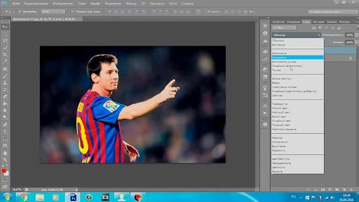The width and height of the screenshot is (359, 202).
Task: Select the Path Selection arrow tool
Action: (x=5, y=139)
